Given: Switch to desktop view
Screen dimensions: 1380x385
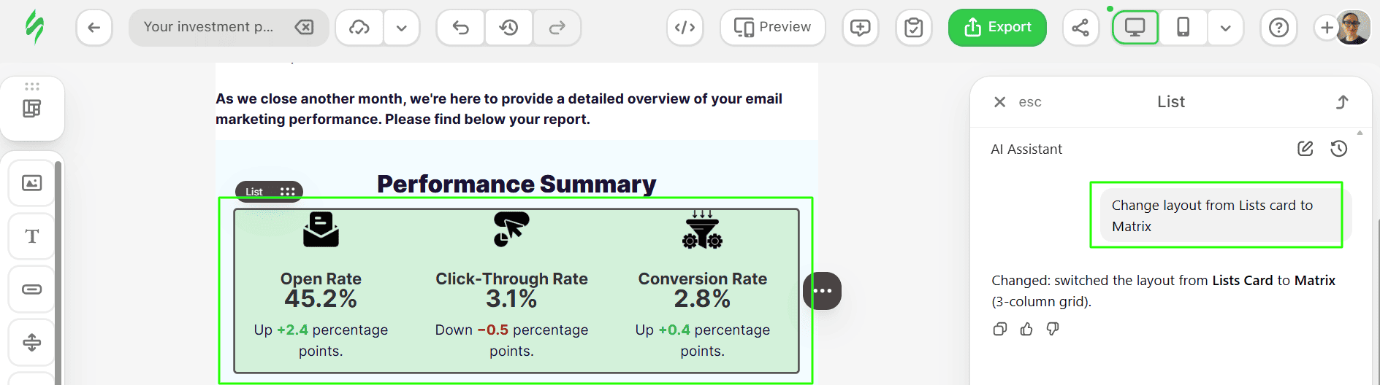Looking at the screenshot, I should tap(1135, 28).
